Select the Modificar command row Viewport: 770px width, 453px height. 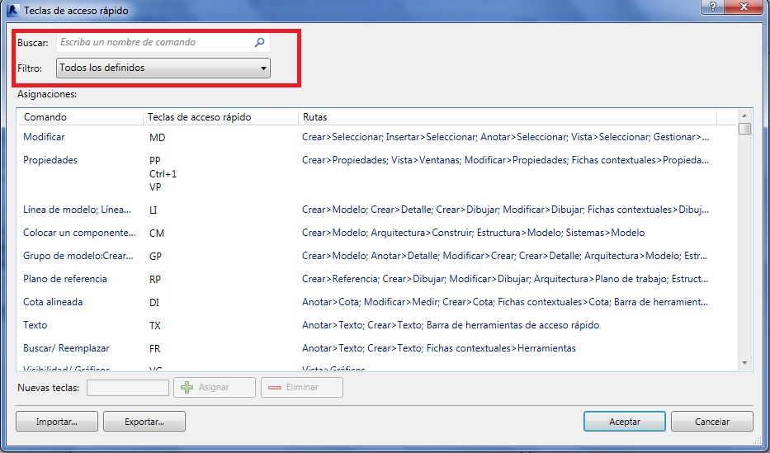coord(44,137)
